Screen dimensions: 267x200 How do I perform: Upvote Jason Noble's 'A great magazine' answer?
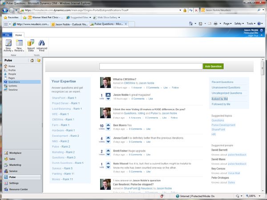pos(108,95)
